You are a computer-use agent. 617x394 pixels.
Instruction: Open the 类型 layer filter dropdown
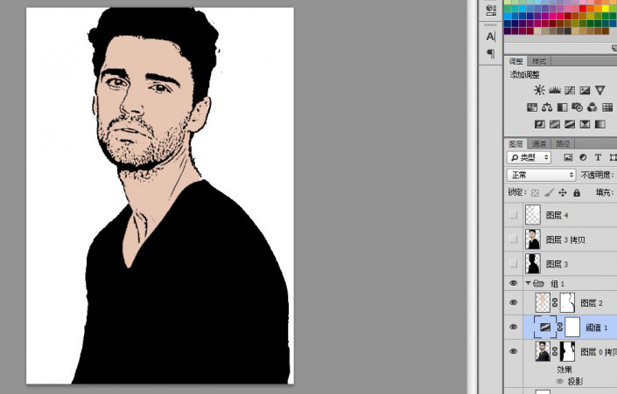529,157
